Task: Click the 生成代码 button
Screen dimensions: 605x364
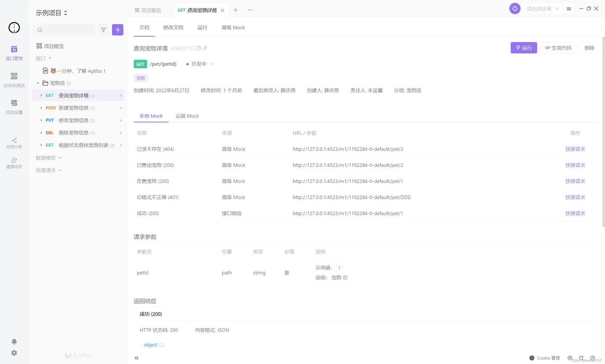Action: [558, 48]
